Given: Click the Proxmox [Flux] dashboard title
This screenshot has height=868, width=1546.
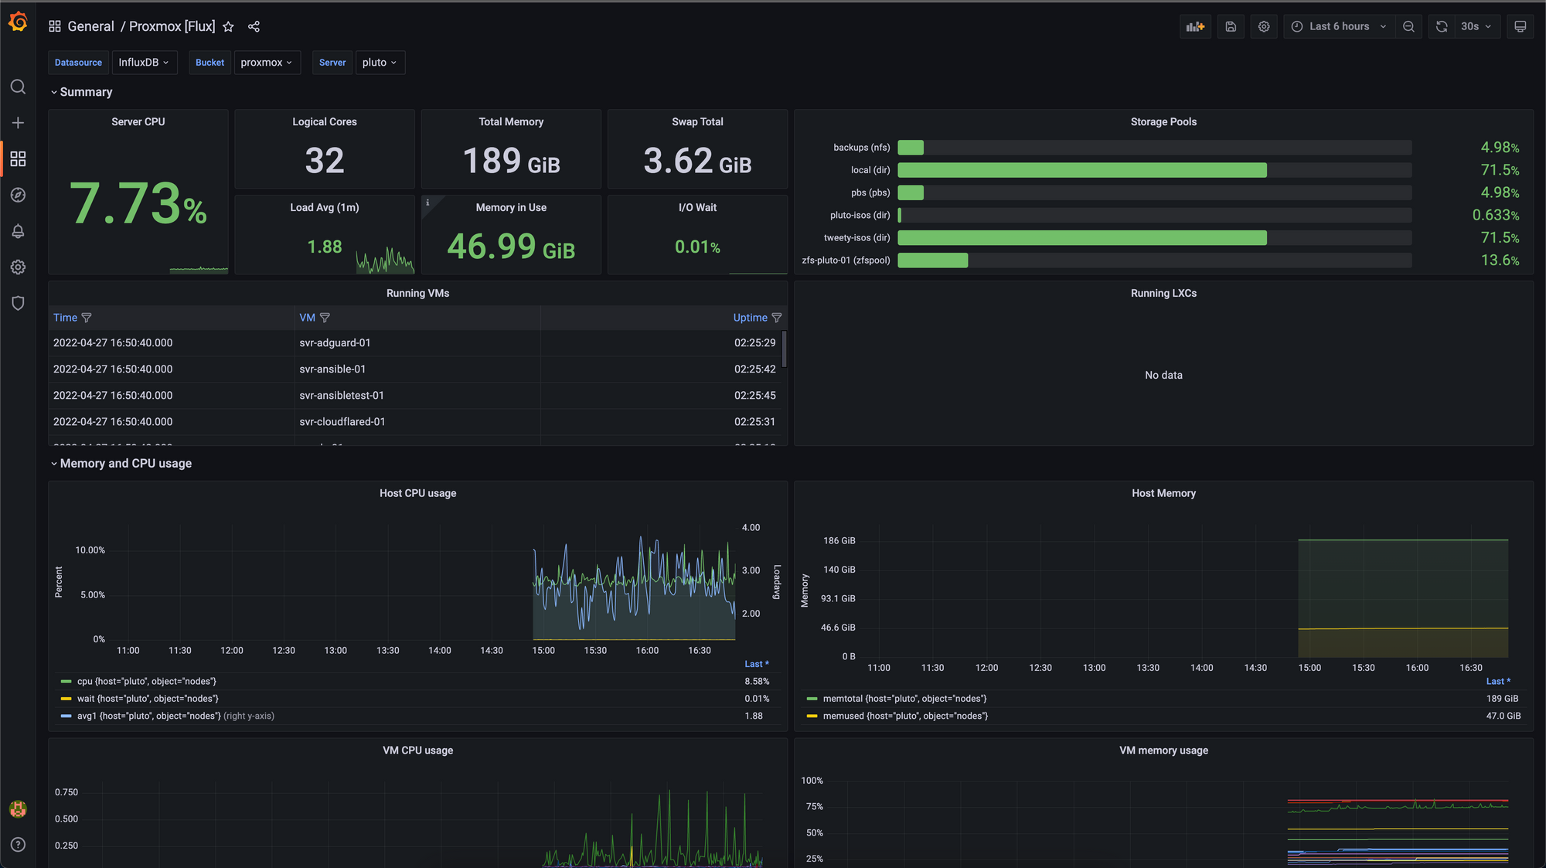Looking at the screenshot, I should click(x=172, y=26).
